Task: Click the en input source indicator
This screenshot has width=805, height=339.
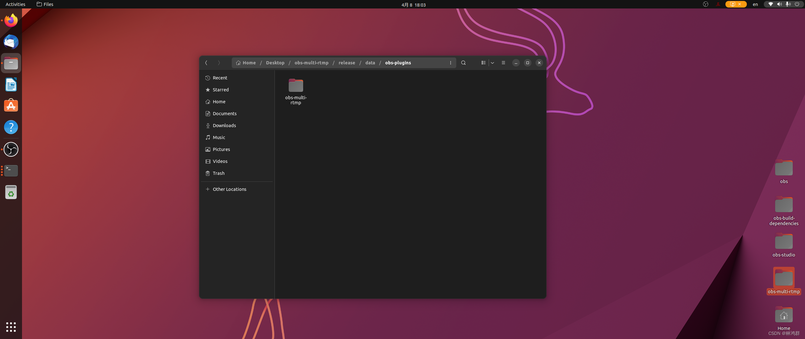Action: pos(755,4)
